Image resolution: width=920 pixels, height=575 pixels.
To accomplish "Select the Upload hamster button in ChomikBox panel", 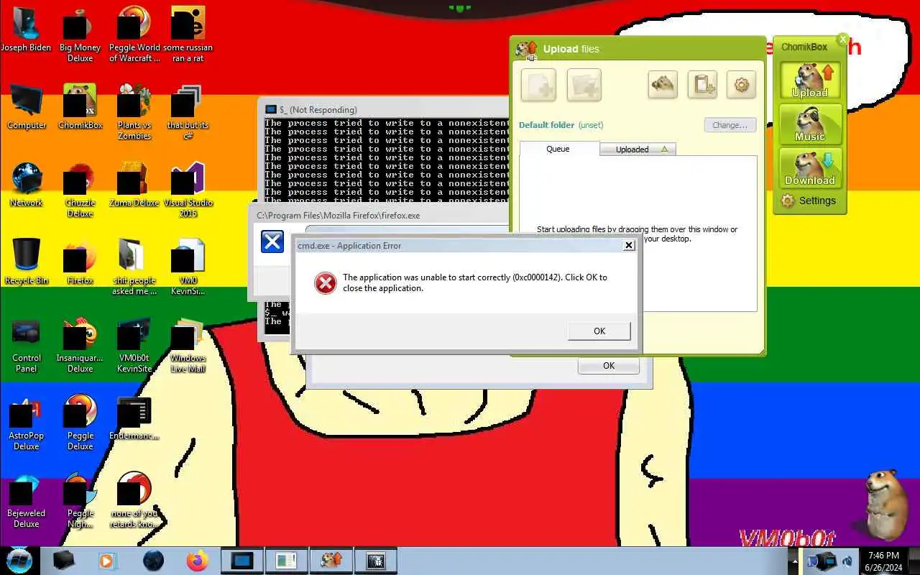I will coord(810,80).
